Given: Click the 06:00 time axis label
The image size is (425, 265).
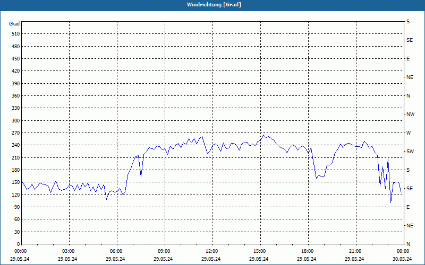Looking at the screenshot, I should (116, 251).
